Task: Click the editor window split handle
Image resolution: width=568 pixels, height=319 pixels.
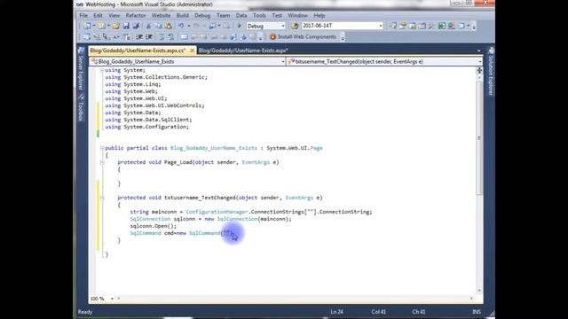Action: pos(479,70)
